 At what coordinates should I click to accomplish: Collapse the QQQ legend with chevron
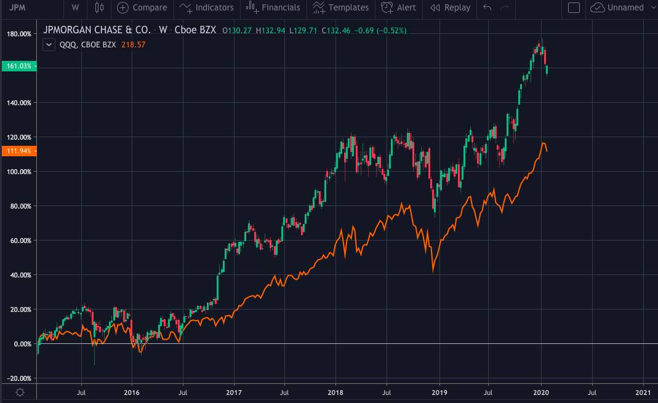point(49,45)
